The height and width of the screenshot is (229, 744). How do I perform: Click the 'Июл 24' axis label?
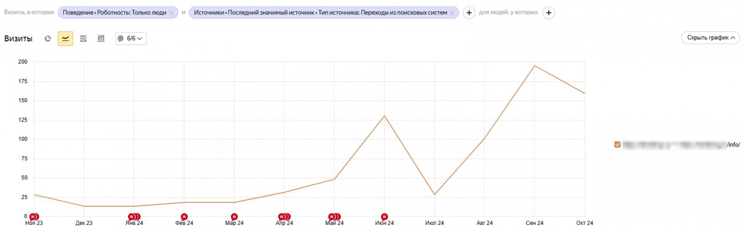click(x=434, y=223)
